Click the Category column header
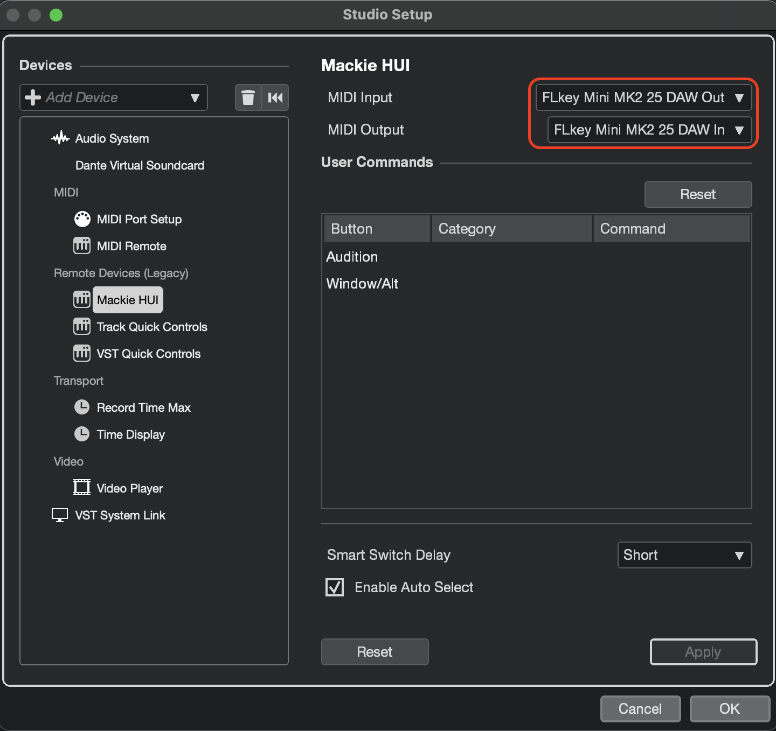This screenshot has height=731, width=776. [x=512, y=229]
